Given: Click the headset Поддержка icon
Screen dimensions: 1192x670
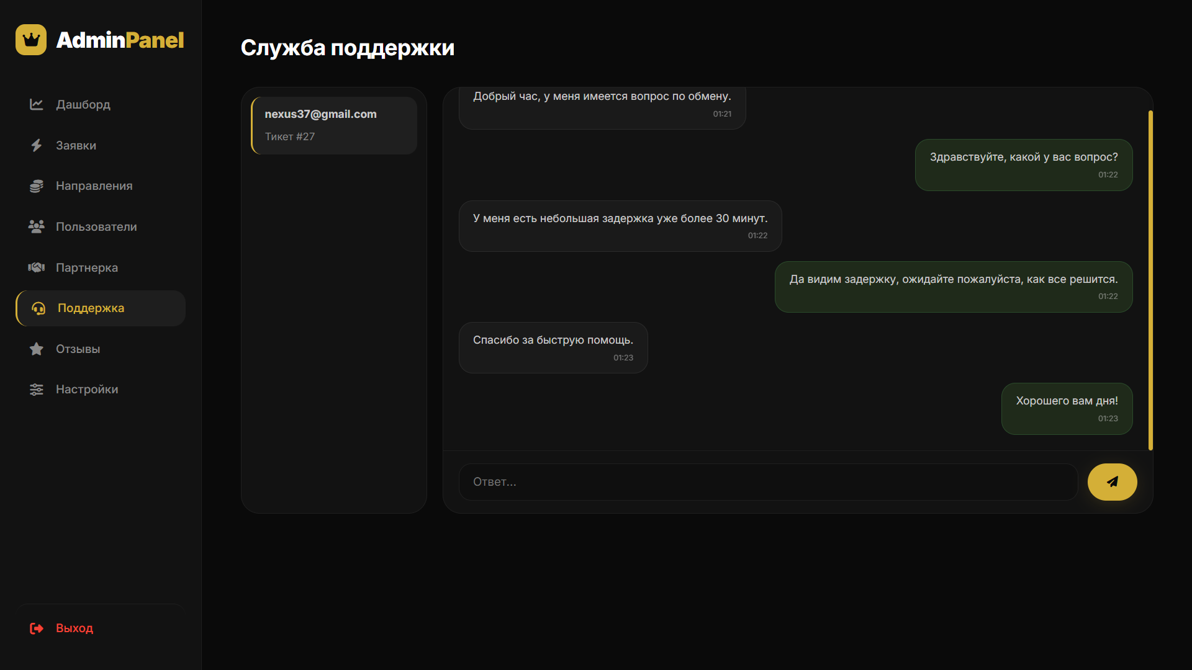Looking at the screenshot, I should [38, 308].
